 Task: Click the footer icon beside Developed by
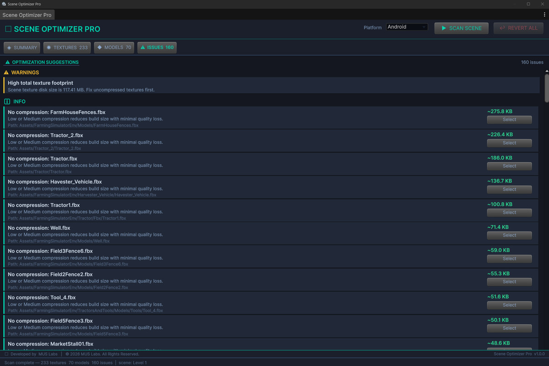pyautogui.click(x=6, y=354)
